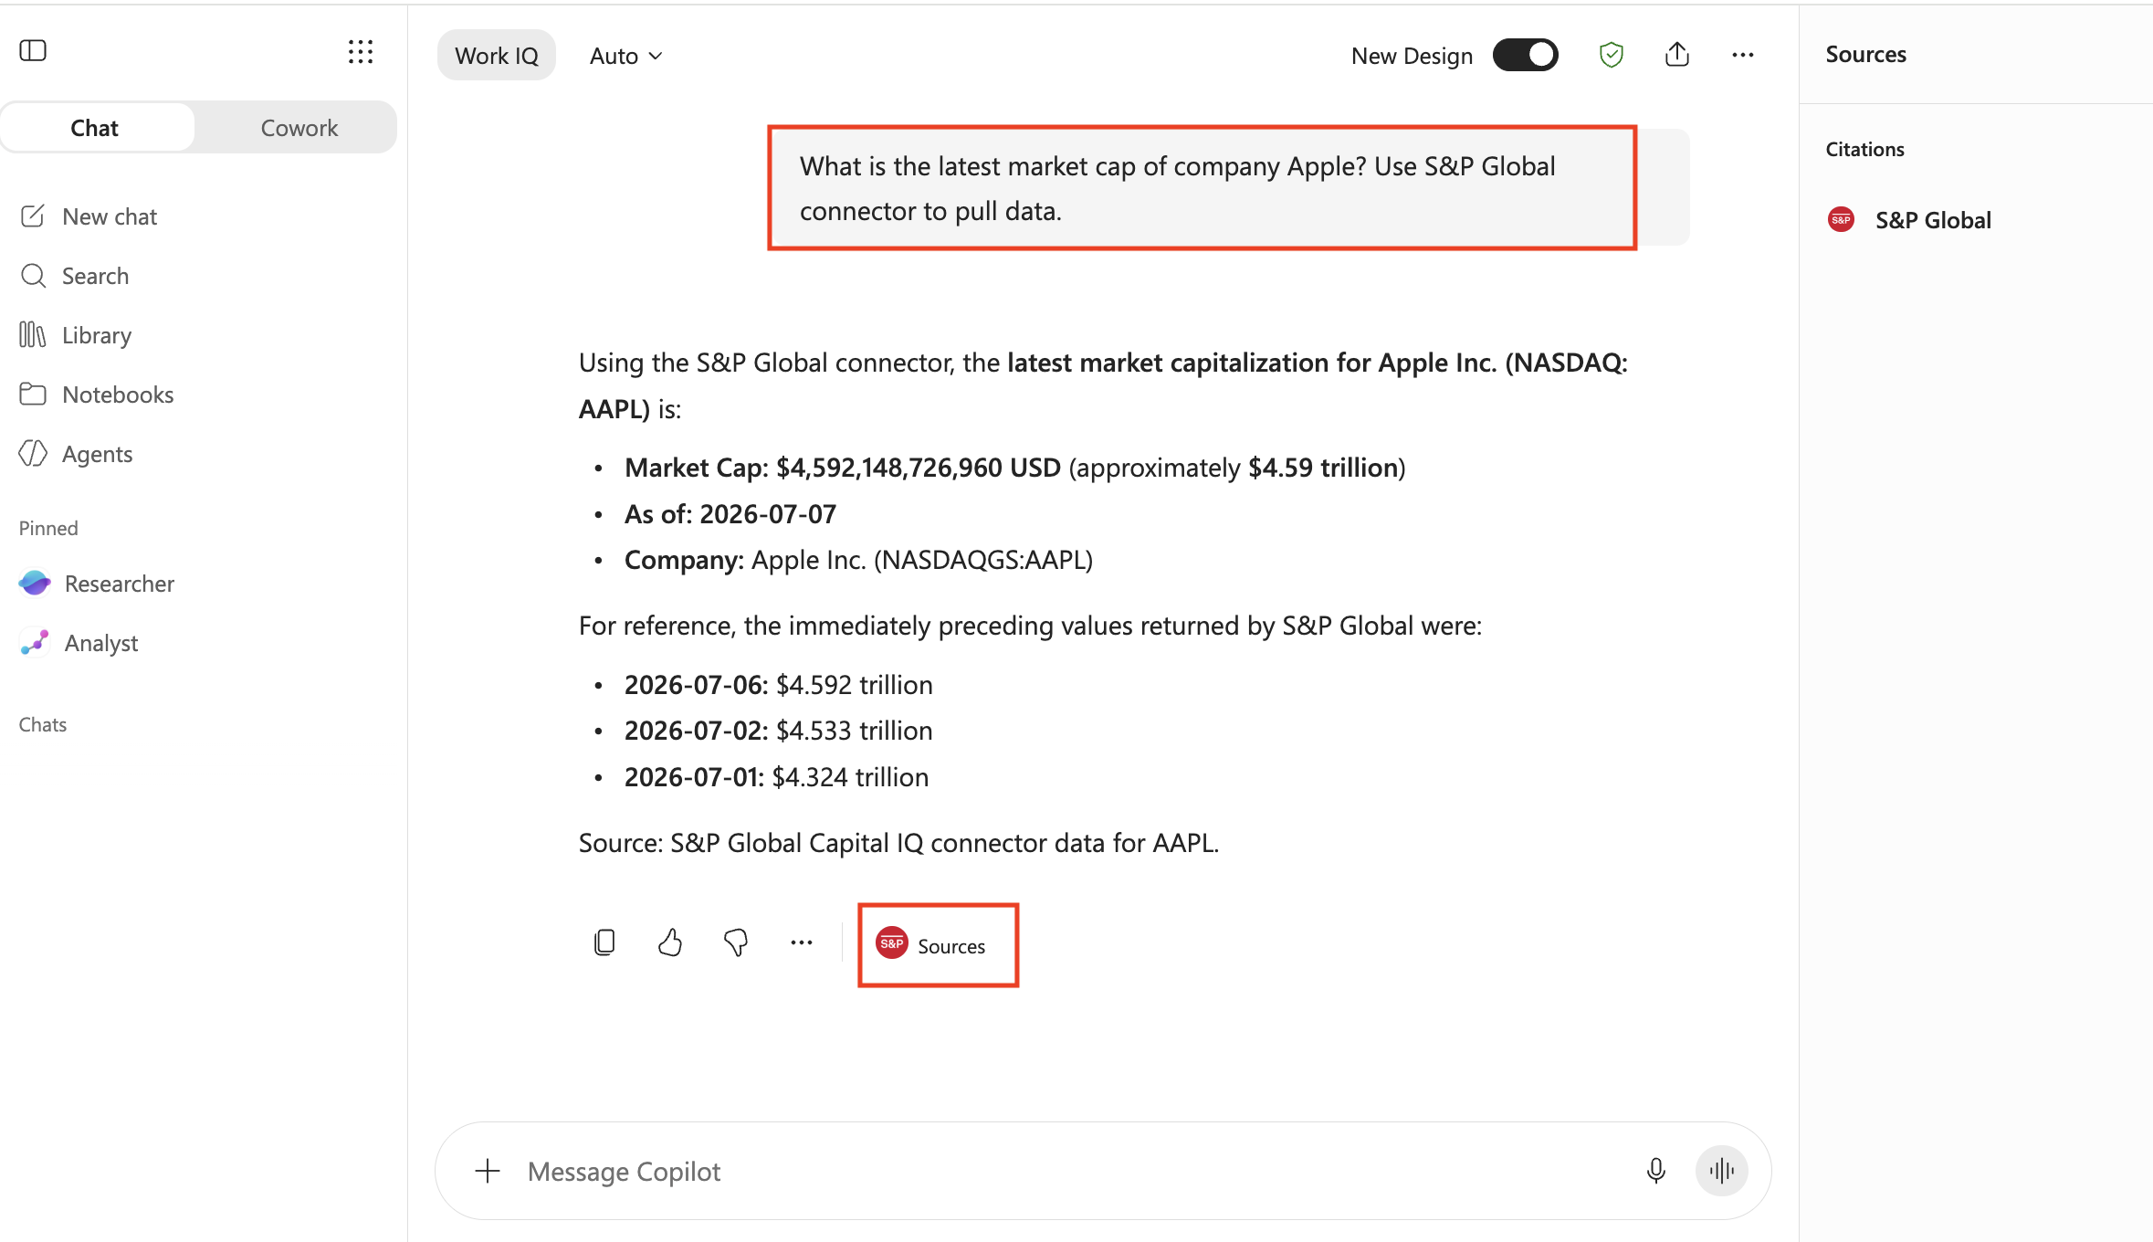The width and height of the screenshot is (2153, 1242).
Task: Open the Library section
Action: pos(76,335)
